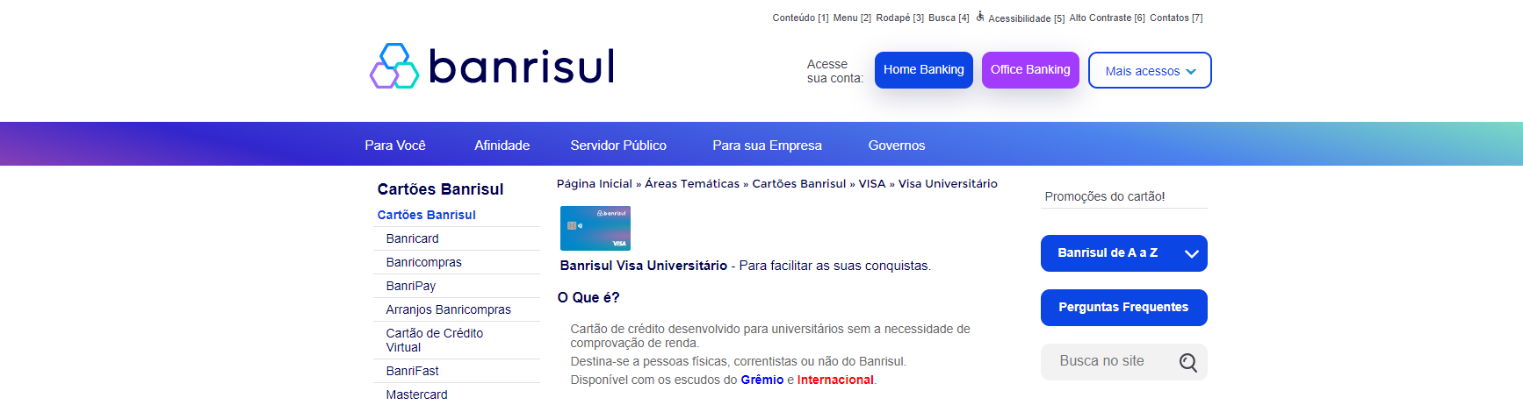Click the Banrisul hexagon logo
The width and height of the screenshot is (1523, 405).
(394, 67)
